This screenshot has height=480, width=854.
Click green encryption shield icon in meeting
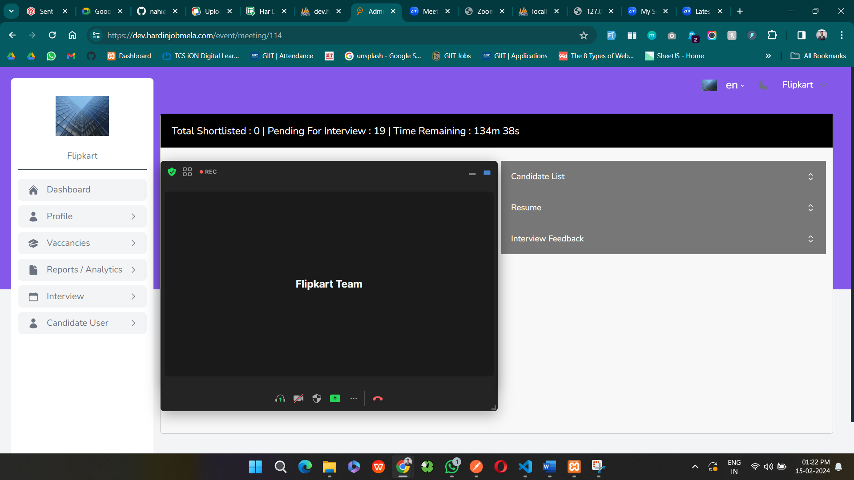172,172
